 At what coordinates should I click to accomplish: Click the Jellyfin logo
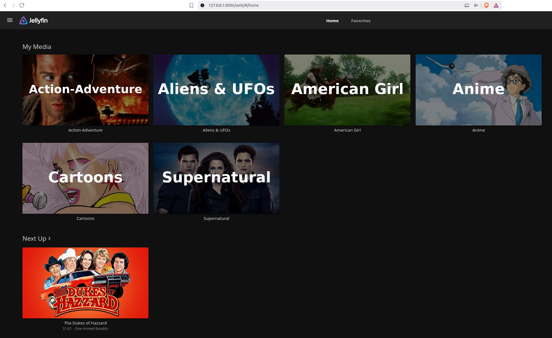[x=33, y=21]
